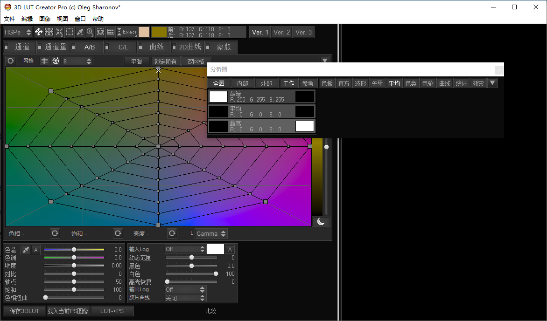Click the 锁定所有 button
Viewport: 547px width, 321px height.
point(166,61)
